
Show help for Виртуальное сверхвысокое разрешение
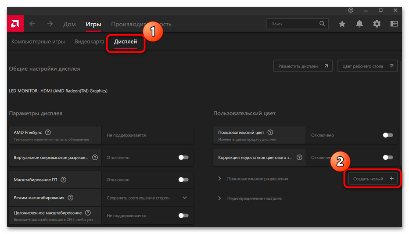coord(95,157)
